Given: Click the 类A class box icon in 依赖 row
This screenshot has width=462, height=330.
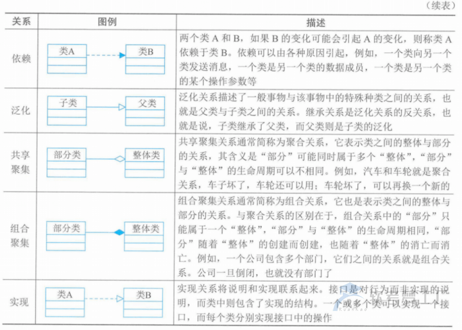Looking at the screenshot, I should pos(66,59).
